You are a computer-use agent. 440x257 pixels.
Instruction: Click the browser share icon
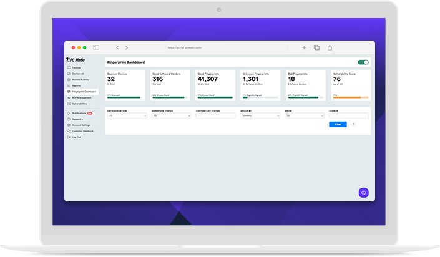(x=330, y=47)
